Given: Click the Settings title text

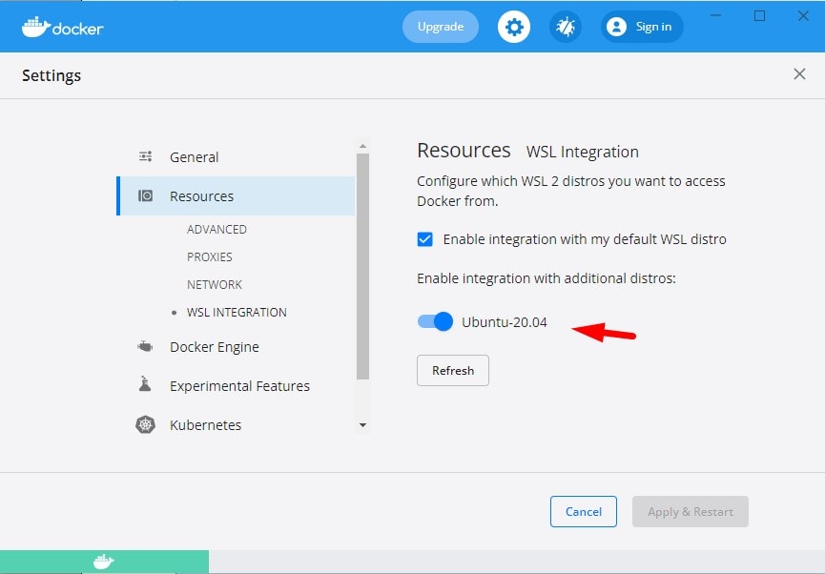Looking at the screenshot, I should (x=52, y=75).
